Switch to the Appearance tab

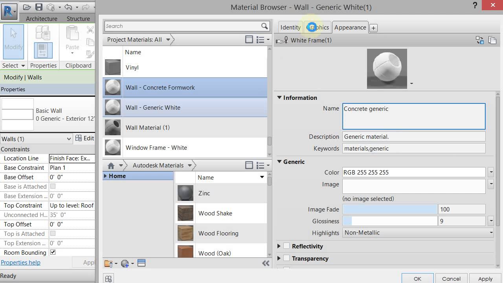click(350, 27)
